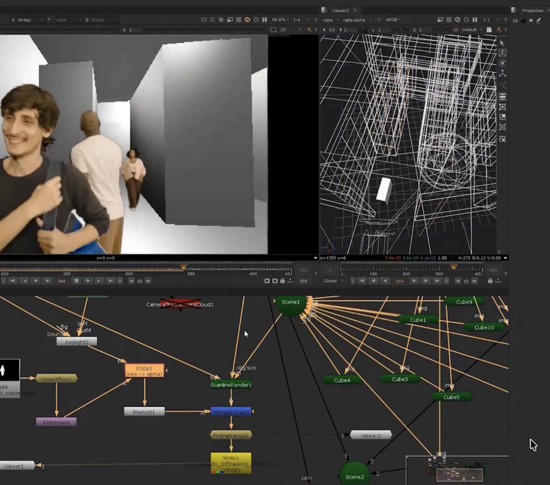Select the arrow selection tool in Viewer2 sidebar
This screenshot has height=485, width=550.
point(502,43)
